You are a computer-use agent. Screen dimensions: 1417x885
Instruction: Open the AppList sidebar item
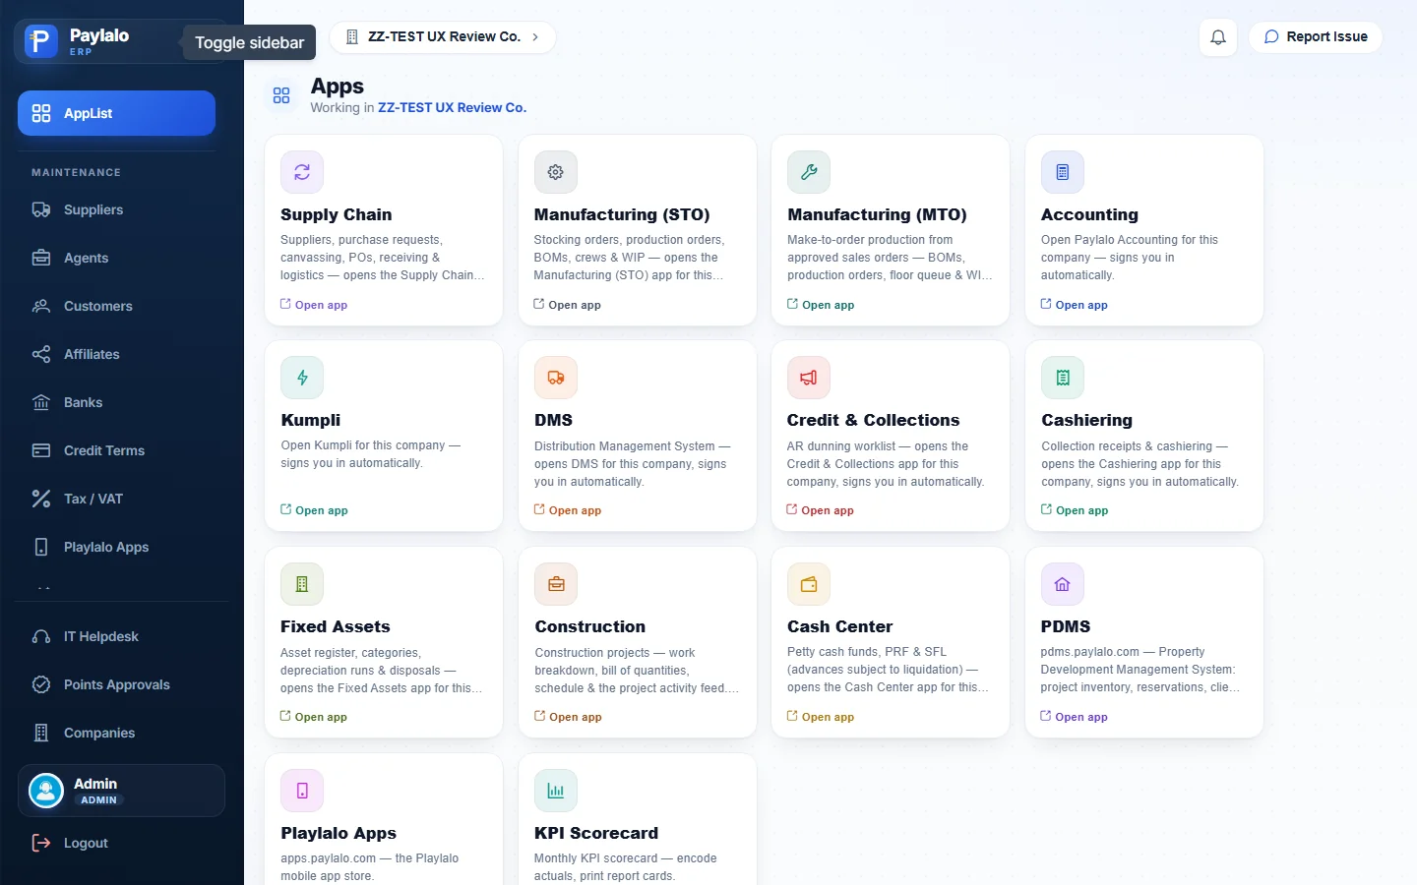coord(116,113)
